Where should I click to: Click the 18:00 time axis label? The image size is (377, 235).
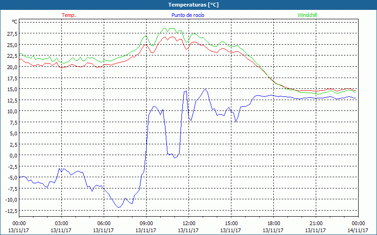point(274,224)
